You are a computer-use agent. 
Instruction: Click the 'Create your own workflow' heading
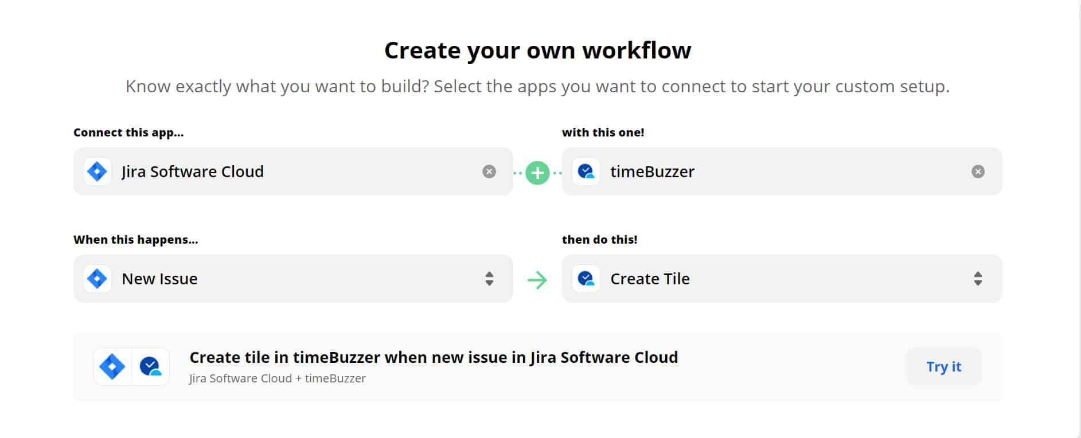[x=538, y=50]
